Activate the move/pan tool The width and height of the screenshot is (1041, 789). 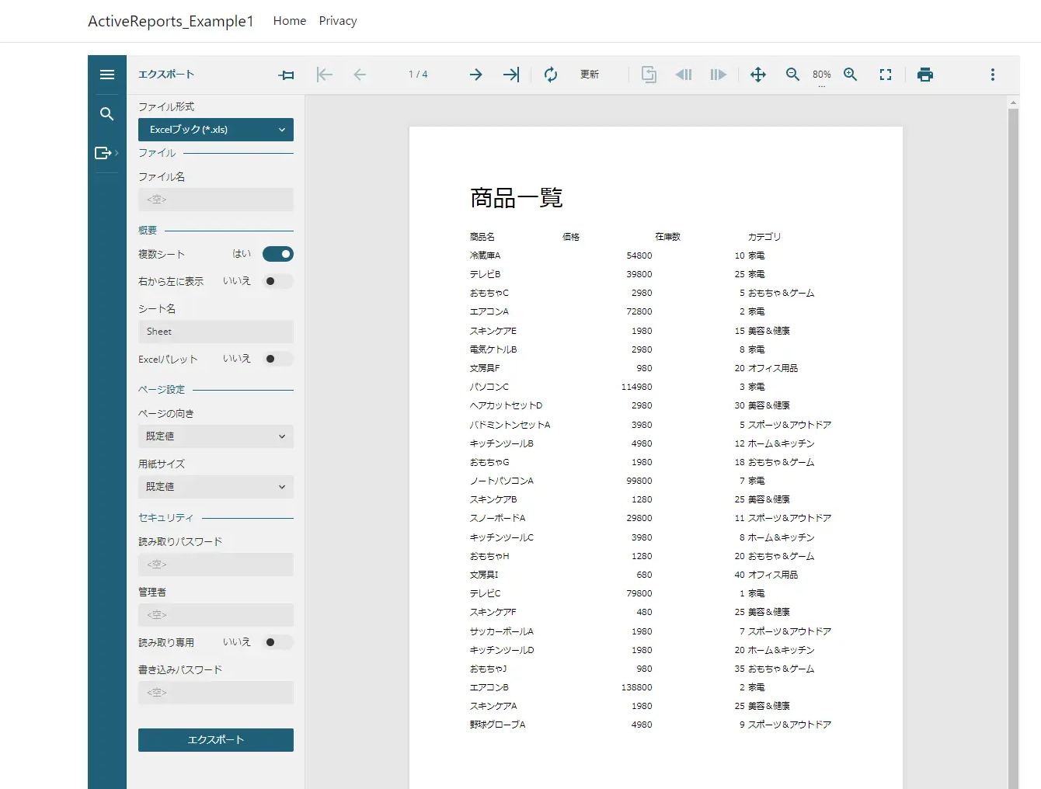758,75
